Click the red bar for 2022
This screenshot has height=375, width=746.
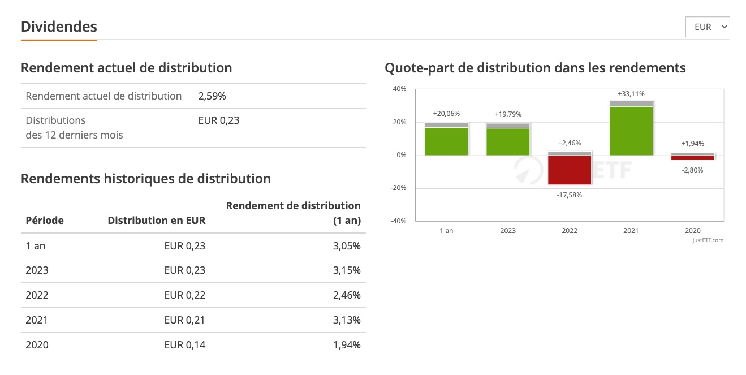[570, 170]
